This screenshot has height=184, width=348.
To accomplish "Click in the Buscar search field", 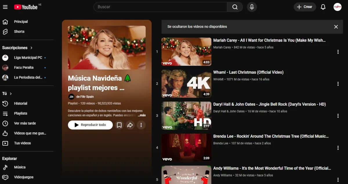I will click(160, 7).
